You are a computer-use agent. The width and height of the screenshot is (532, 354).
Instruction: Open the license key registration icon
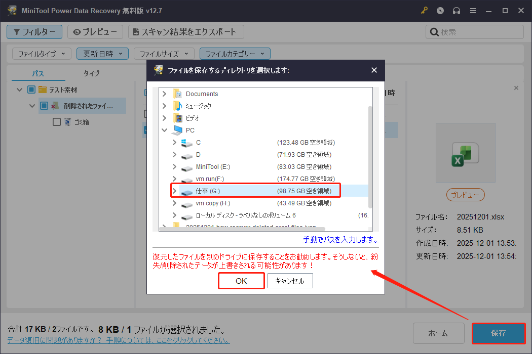pos(424,10)
